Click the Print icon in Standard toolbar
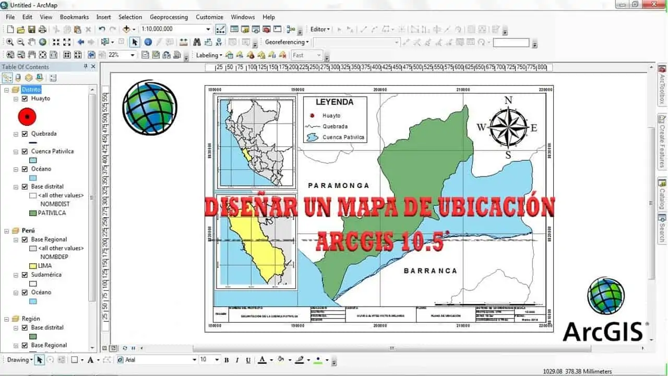The image size is (668, 376). 42,29
